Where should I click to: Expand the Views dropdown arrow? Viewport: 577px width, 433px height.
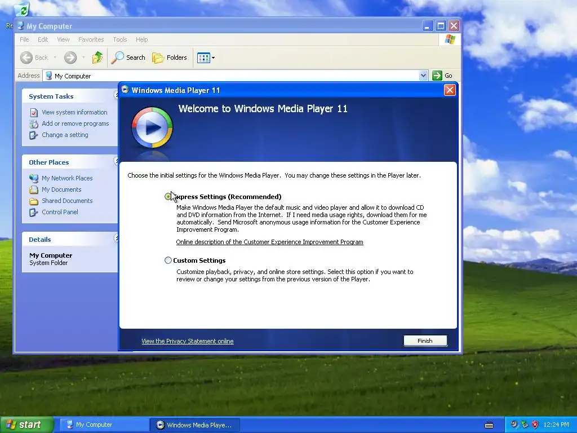213,58
